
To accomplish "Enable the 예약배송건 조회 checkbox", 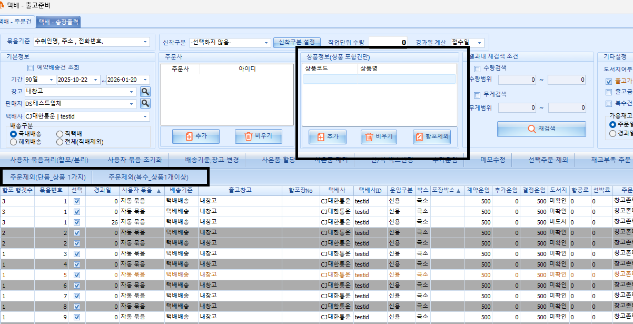I will pyautogui.click(x=30, y=67).
